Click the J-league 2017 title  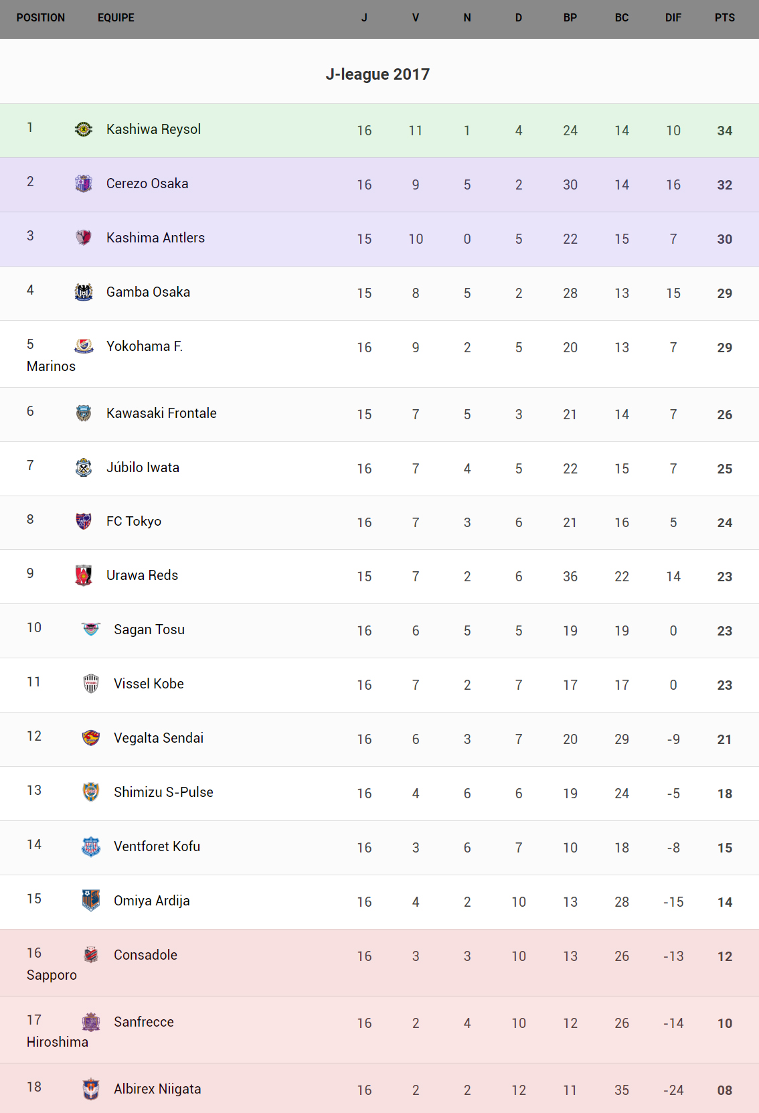click(x=377, y=74)
